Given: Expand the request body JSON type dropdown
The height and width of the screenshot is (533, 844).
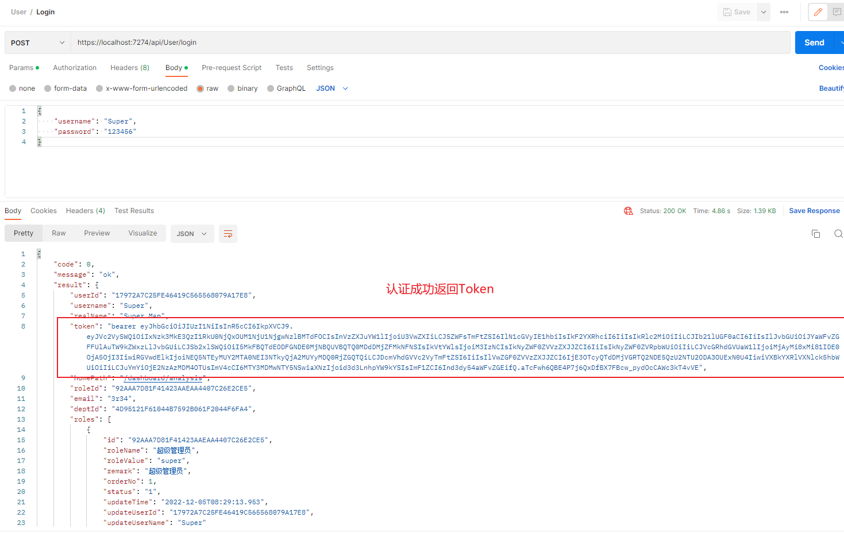Looking at the screenshot, I should (x=332, y=88).
